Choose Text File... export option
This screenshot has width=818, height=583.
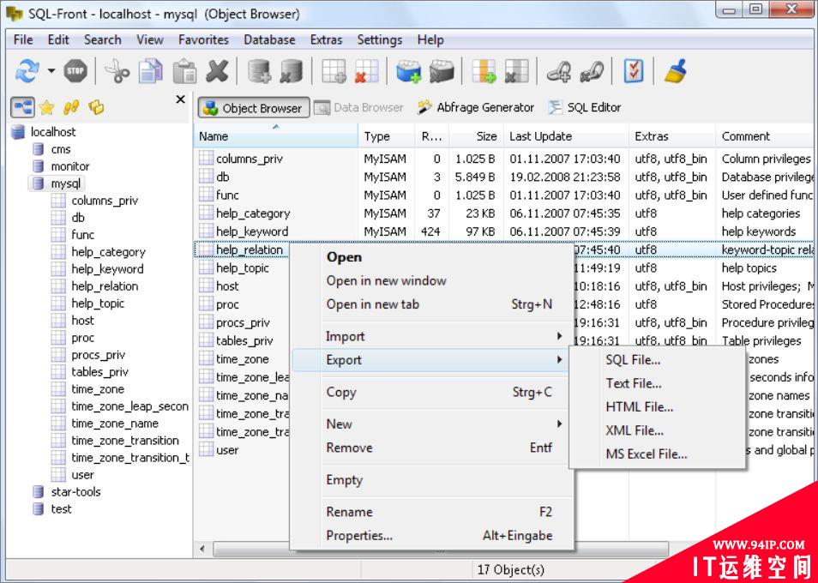pyautogui.click(x=658, y=383)
